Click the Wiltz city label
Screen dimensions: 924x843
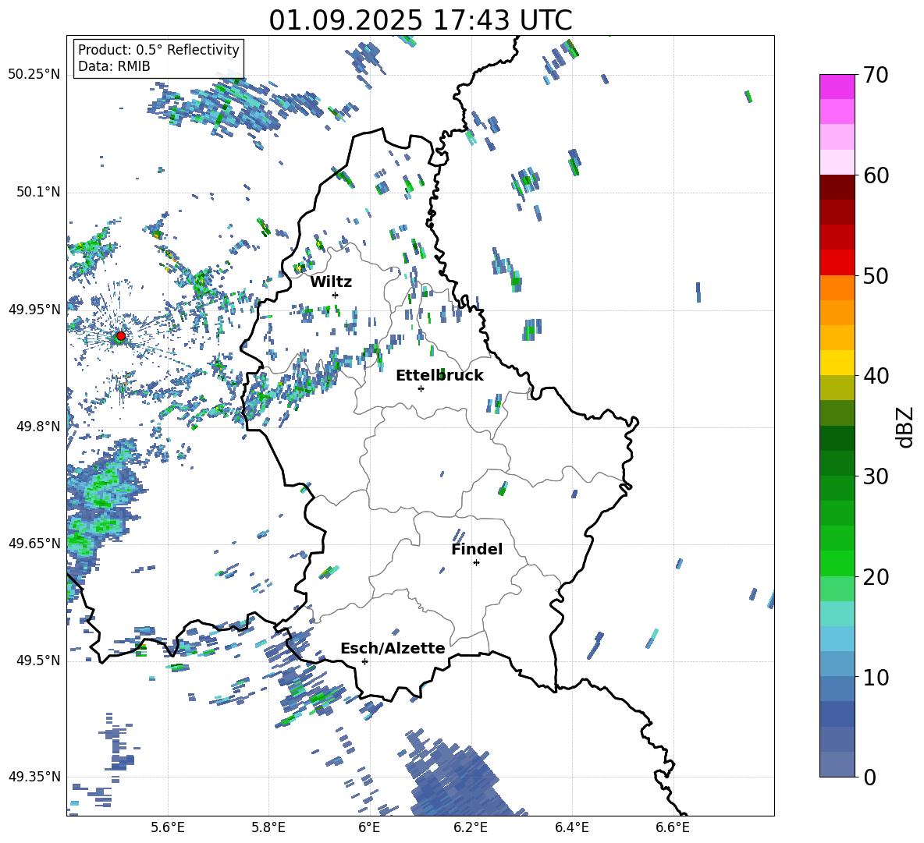point(331,282)
